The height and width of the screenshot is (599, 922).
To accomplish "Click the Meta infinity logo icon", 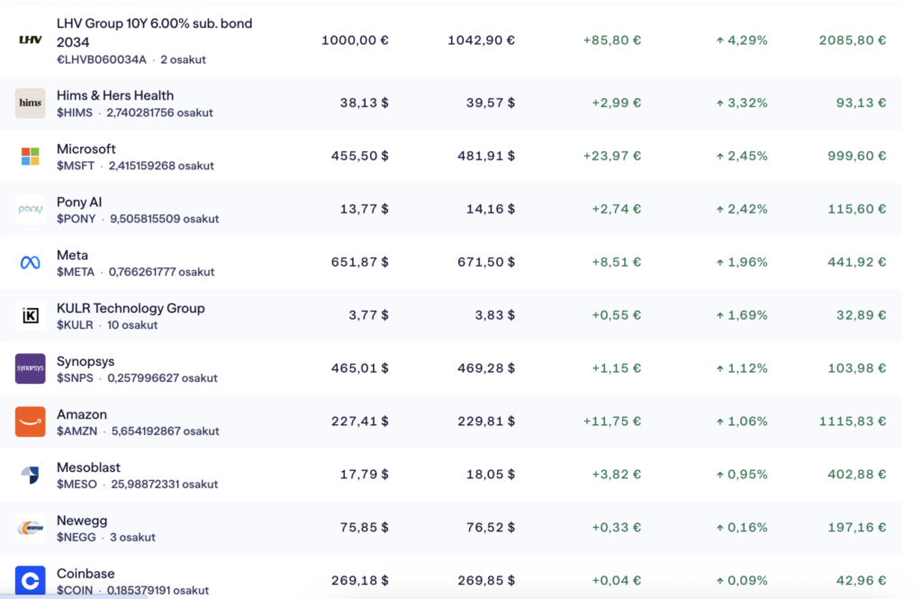I will click(31, 263).
